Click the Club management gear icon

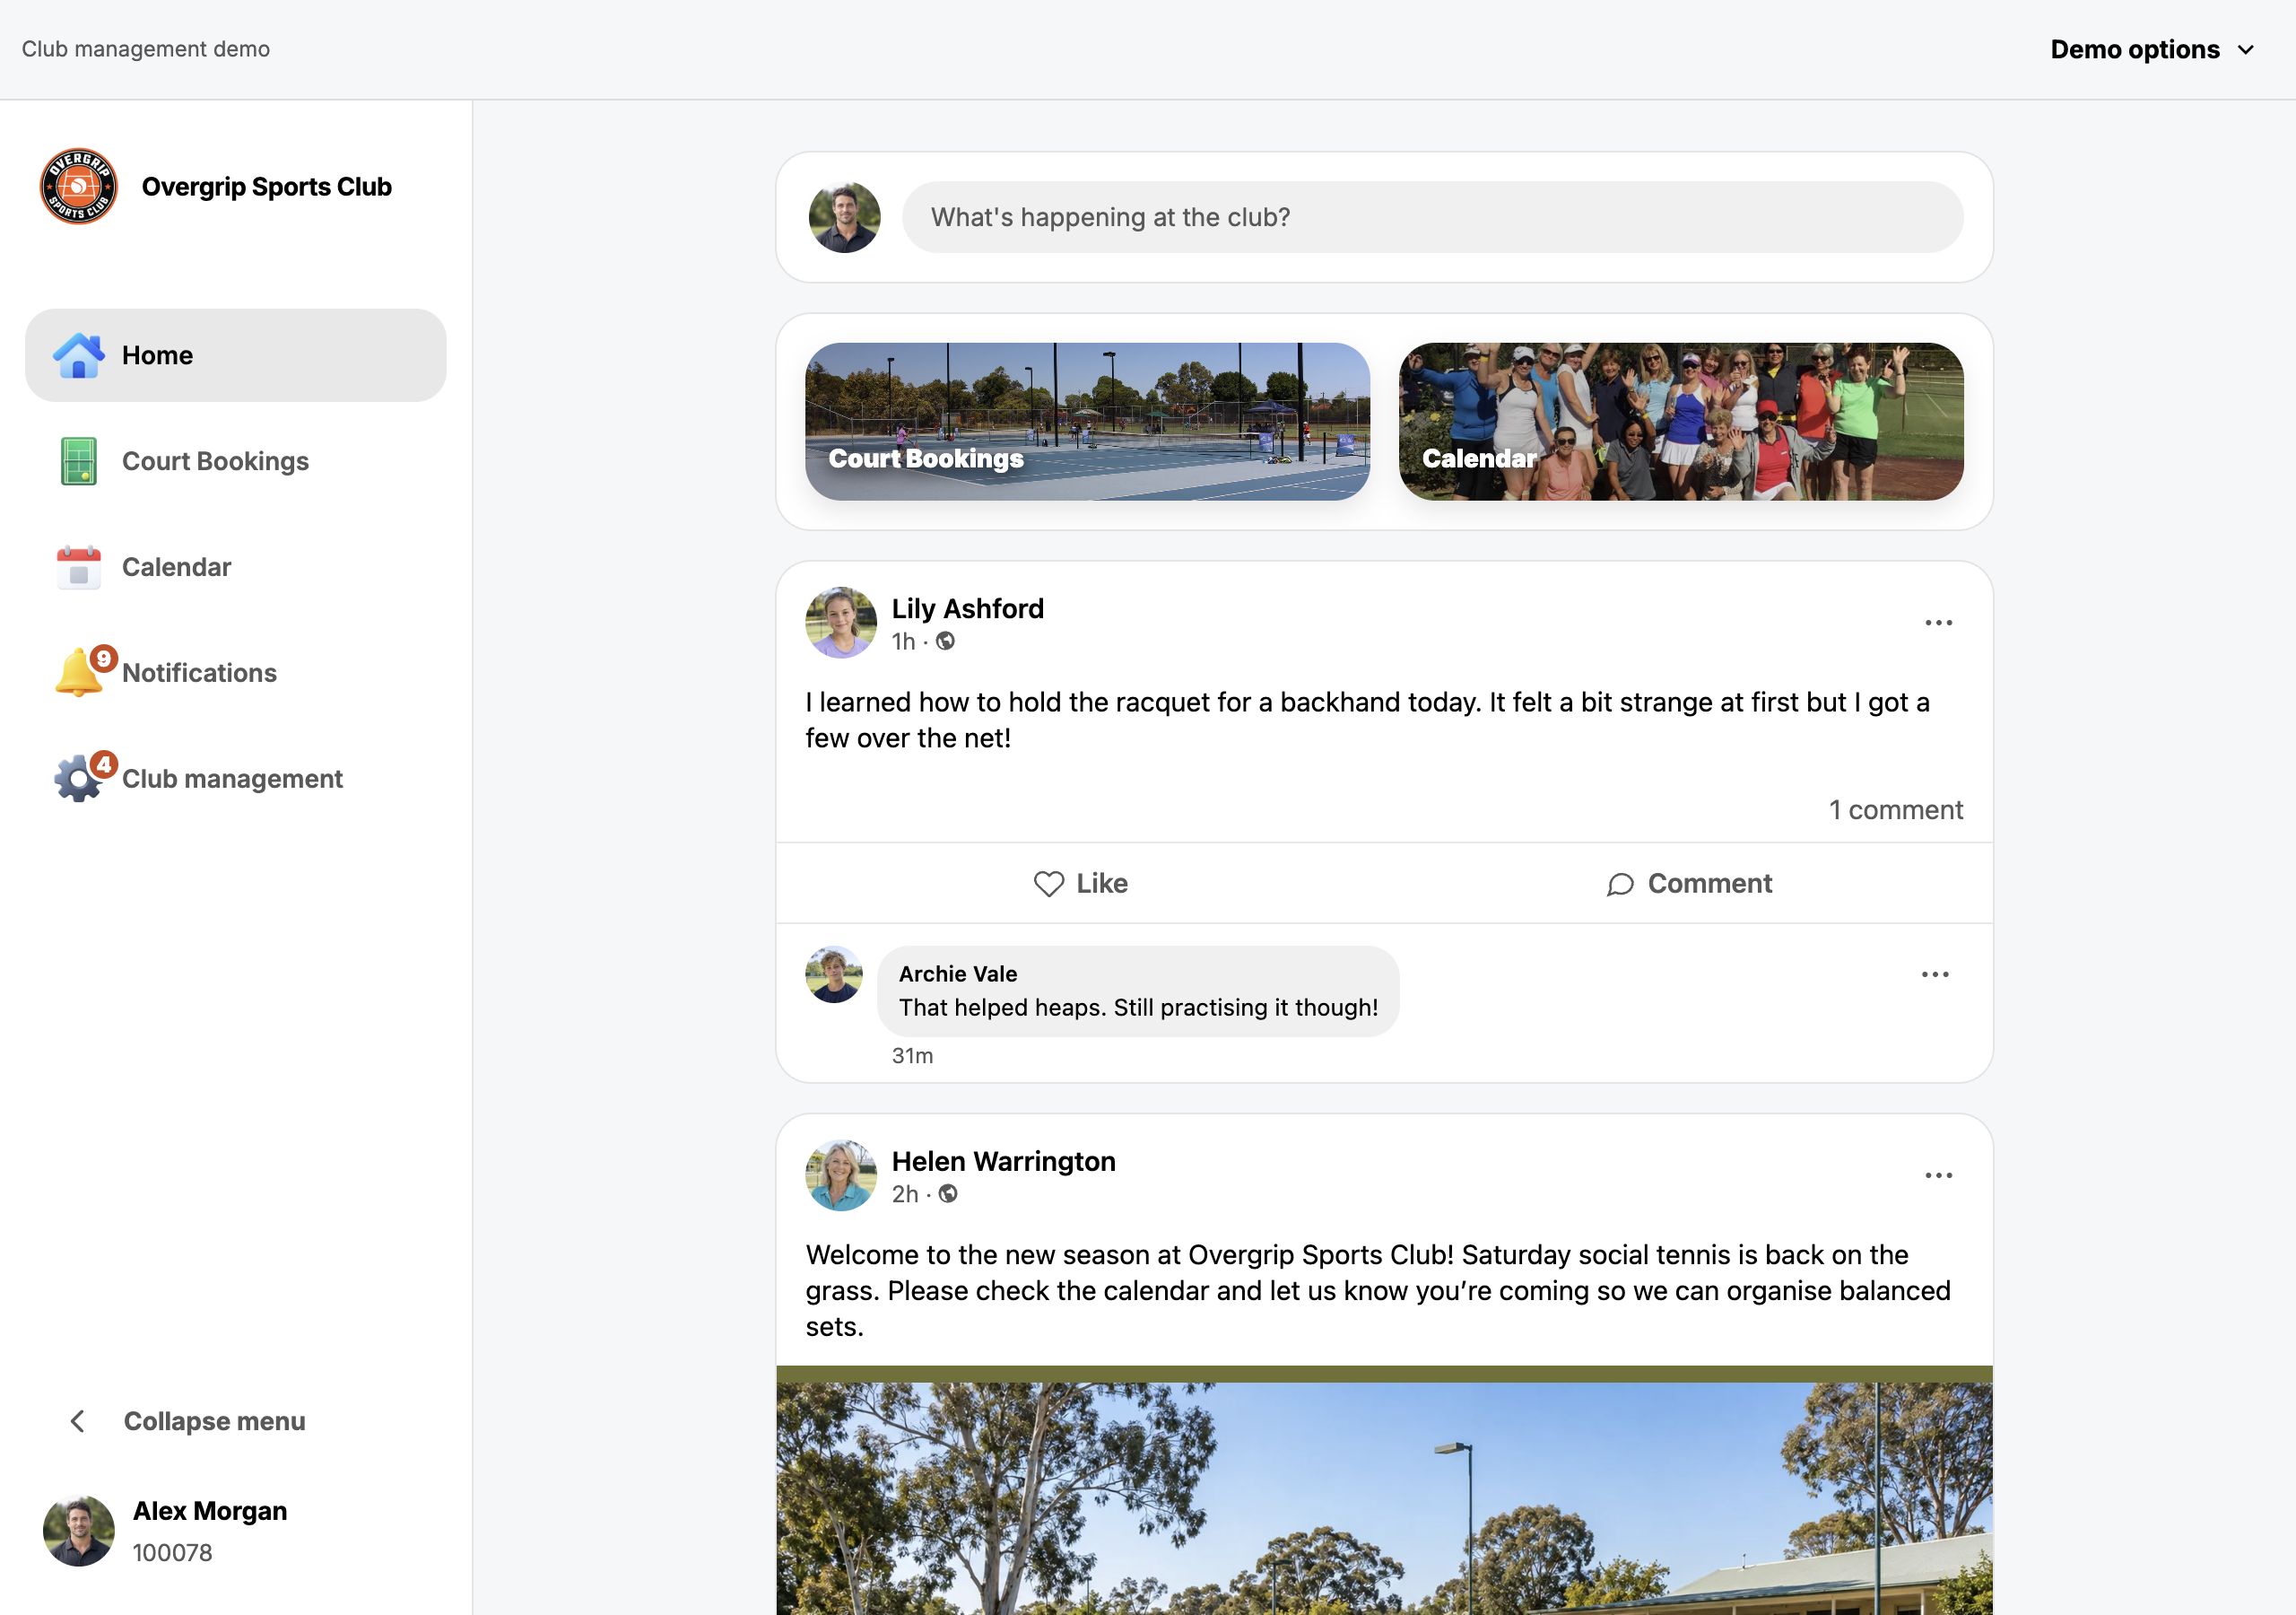tap(78, 779)
